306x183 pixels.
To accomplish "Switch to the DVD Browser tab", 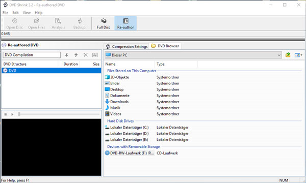I will [x=165, y=46].
